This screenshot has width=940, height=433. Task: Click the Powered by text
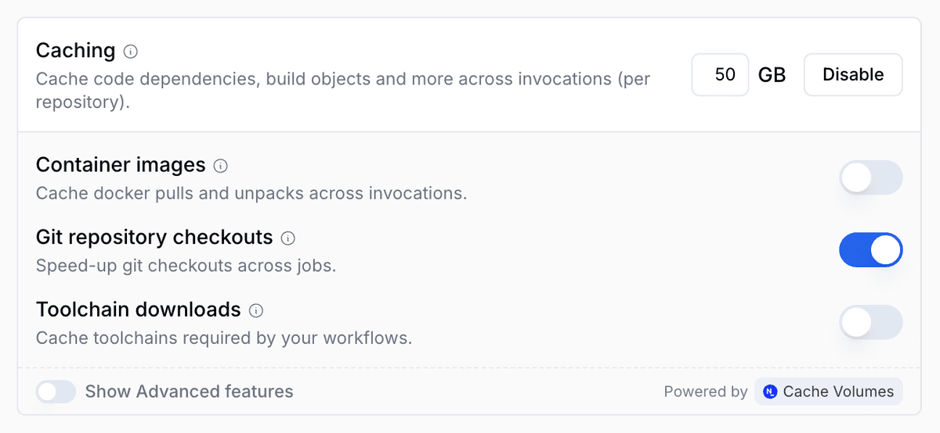tap(705, 392)
